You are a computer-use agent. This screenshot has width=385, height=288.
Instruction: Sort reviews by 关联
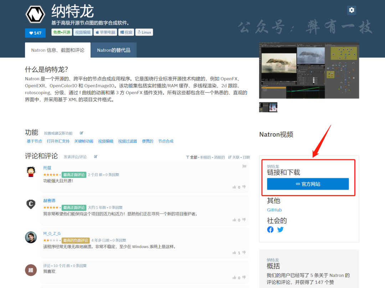tap(236, 157)
